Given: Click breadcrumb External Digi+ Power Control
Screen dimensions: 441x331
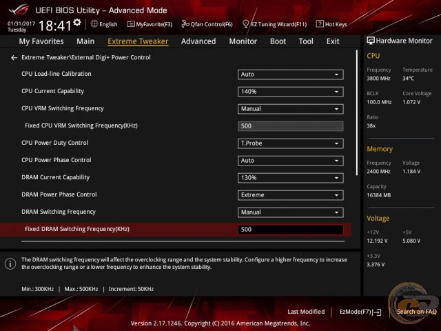Looking at the screenshot, I should tap(111, 57).
